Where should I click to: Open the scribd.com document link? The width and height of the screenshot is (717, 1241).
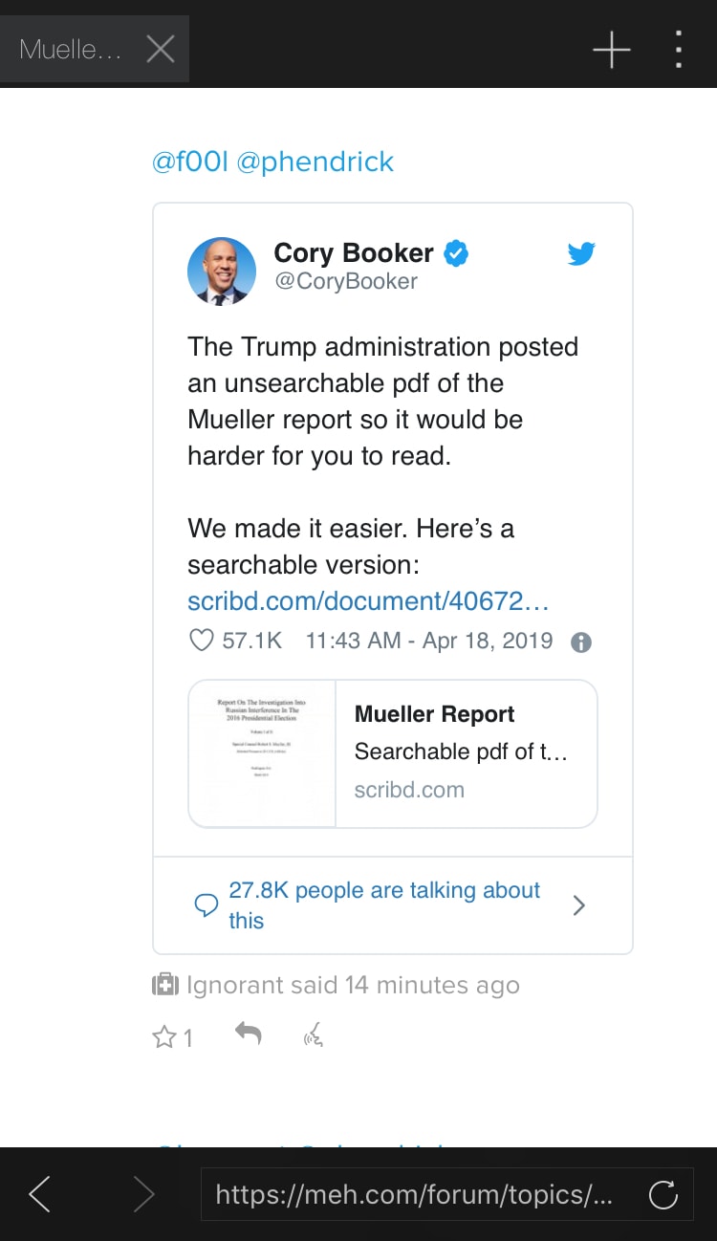[368, 601]
